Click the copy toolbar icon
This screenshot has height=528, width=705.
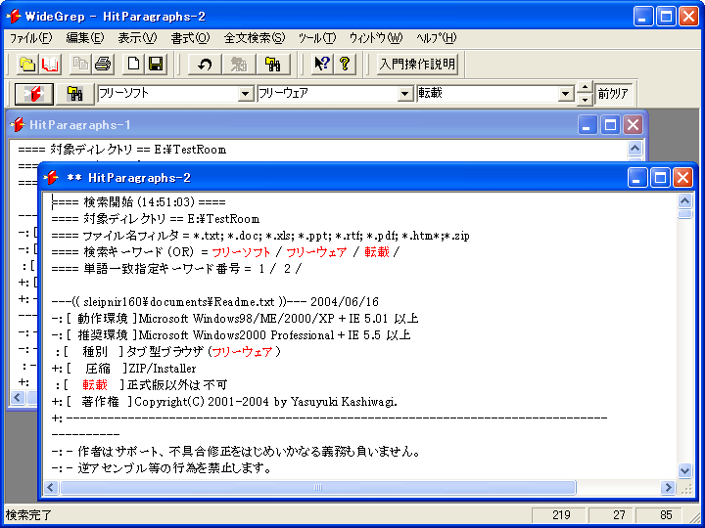pos(81,64)
